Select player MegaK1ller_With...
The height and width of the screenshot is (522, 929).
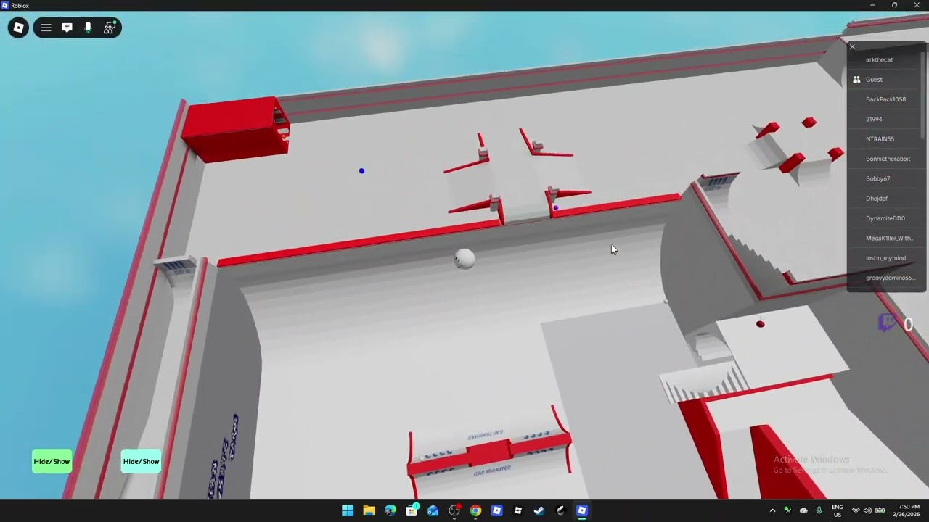pos(885,238)
